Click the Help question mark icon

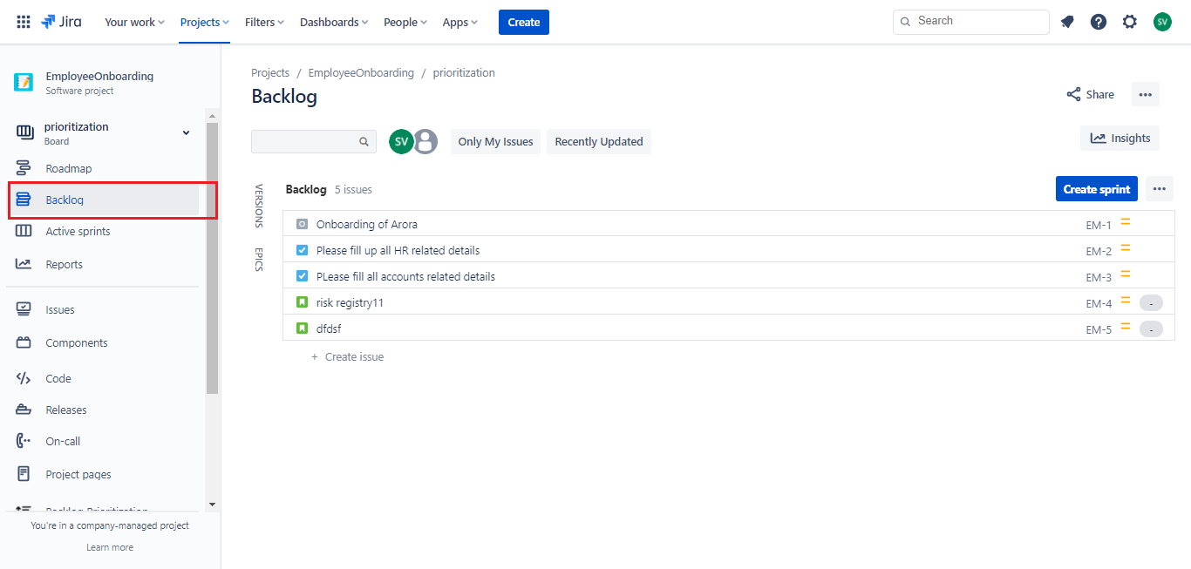1099,22
